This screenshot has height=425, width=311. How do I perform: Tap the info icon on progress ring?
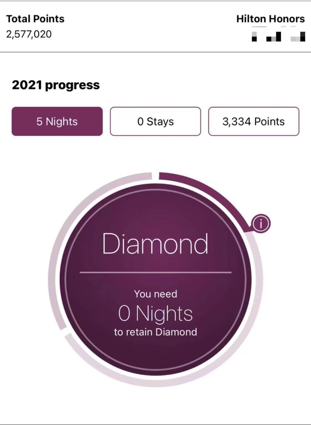(x=261, y=224)
